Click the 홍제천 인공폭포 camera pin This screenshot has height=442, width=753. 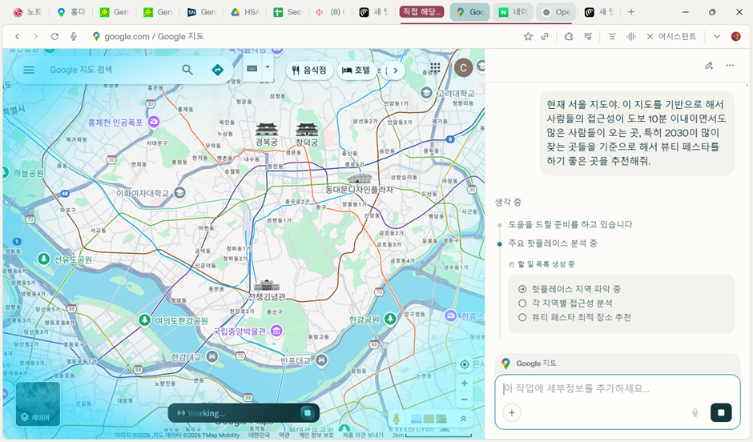click(154, 122)
